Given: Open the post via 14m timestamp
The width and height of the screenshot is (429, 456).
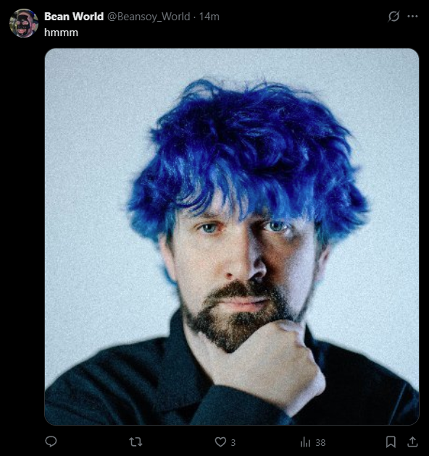Looking at the screenshot, I should [x=209, y=17].
